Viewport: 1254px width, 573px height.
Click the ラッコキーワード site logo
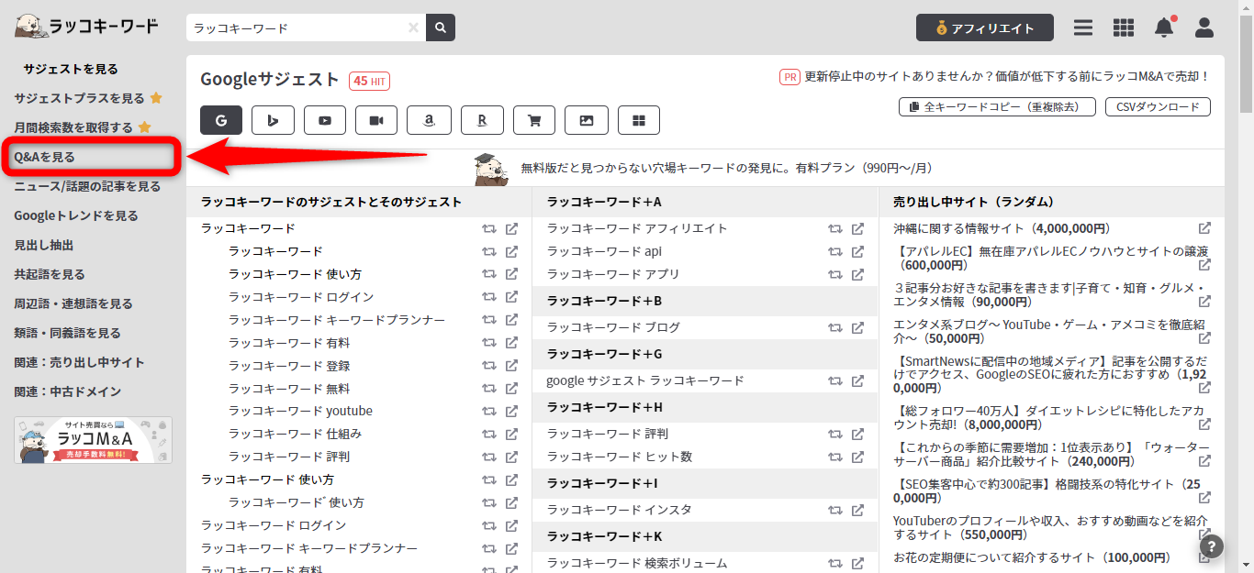click(86, 27)
